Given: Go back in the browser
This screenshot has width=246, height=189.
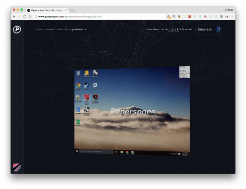Looking at the screenshot, I should click(x=14, y=17).
